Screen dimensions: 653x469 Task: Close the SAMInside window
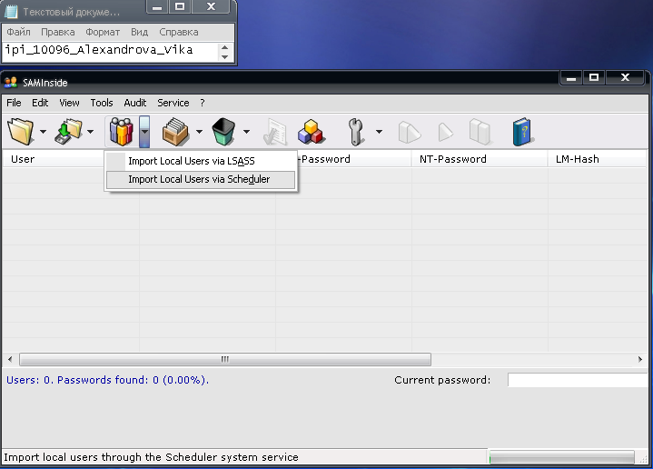click(625, 77)
